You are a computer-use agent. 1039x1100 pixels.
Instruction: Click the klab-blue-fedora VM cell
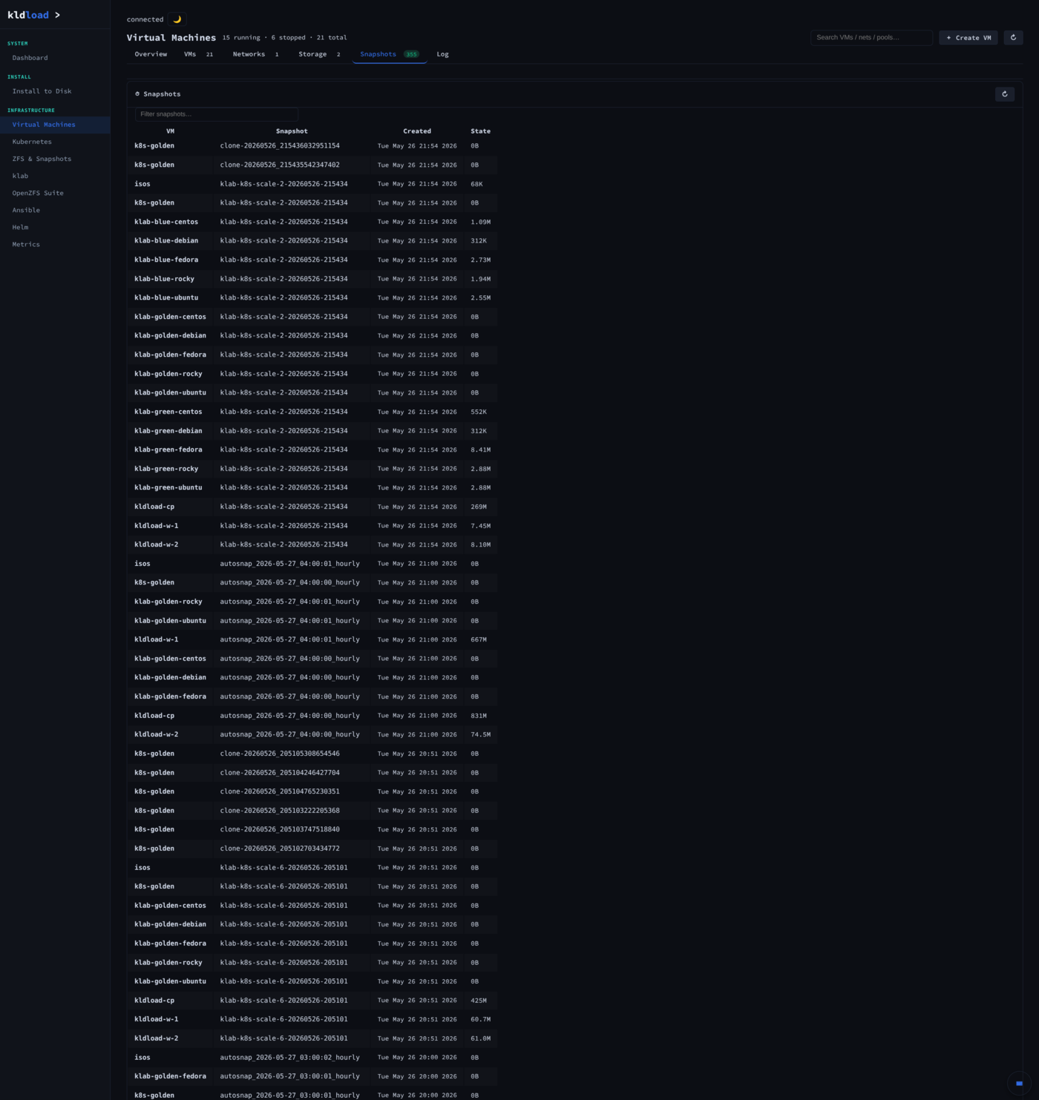point(166,260)
